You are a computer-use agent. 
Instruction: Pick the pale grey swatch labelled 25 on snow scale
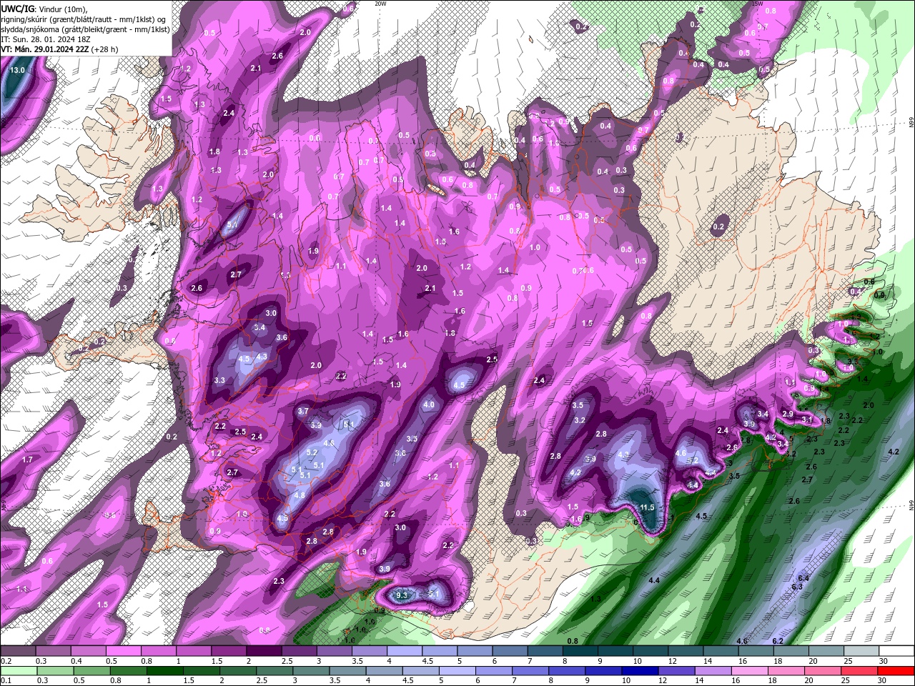pos(862,651)
